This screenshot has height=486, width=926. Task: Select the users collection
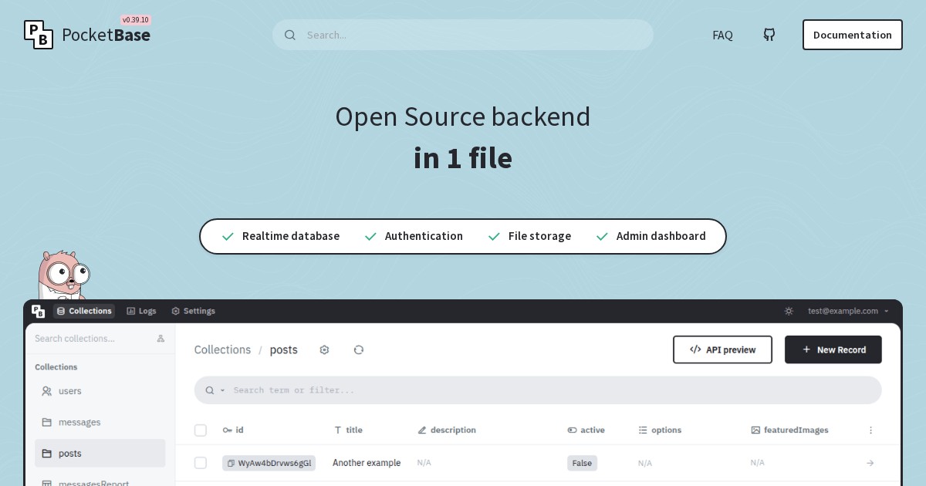point(100,391)
